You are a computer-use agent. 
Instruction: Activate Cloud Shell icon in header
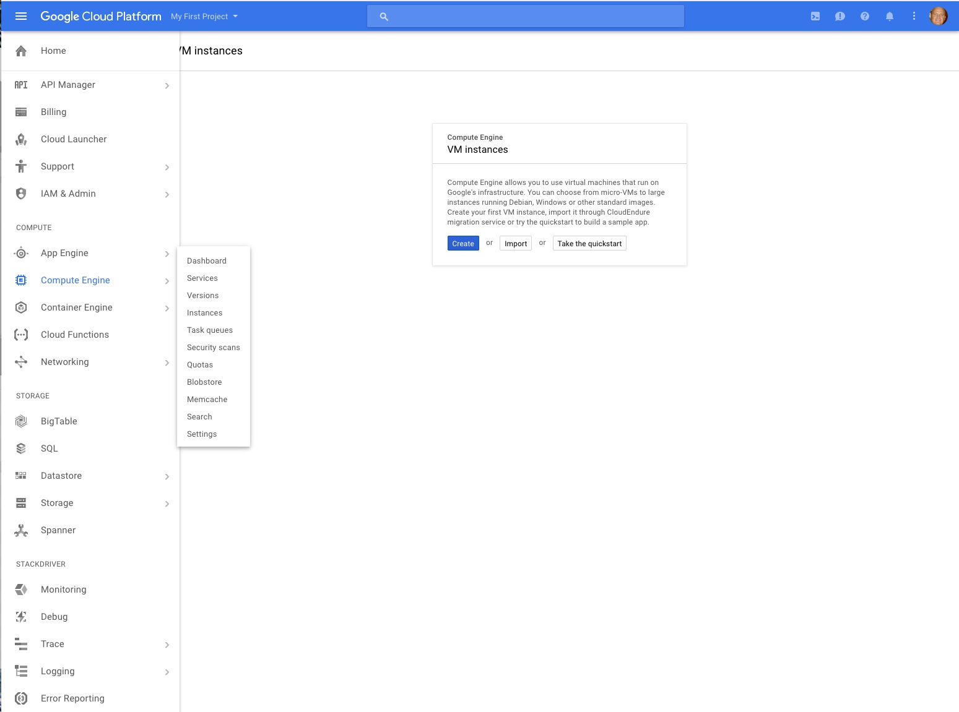(815, 17)
